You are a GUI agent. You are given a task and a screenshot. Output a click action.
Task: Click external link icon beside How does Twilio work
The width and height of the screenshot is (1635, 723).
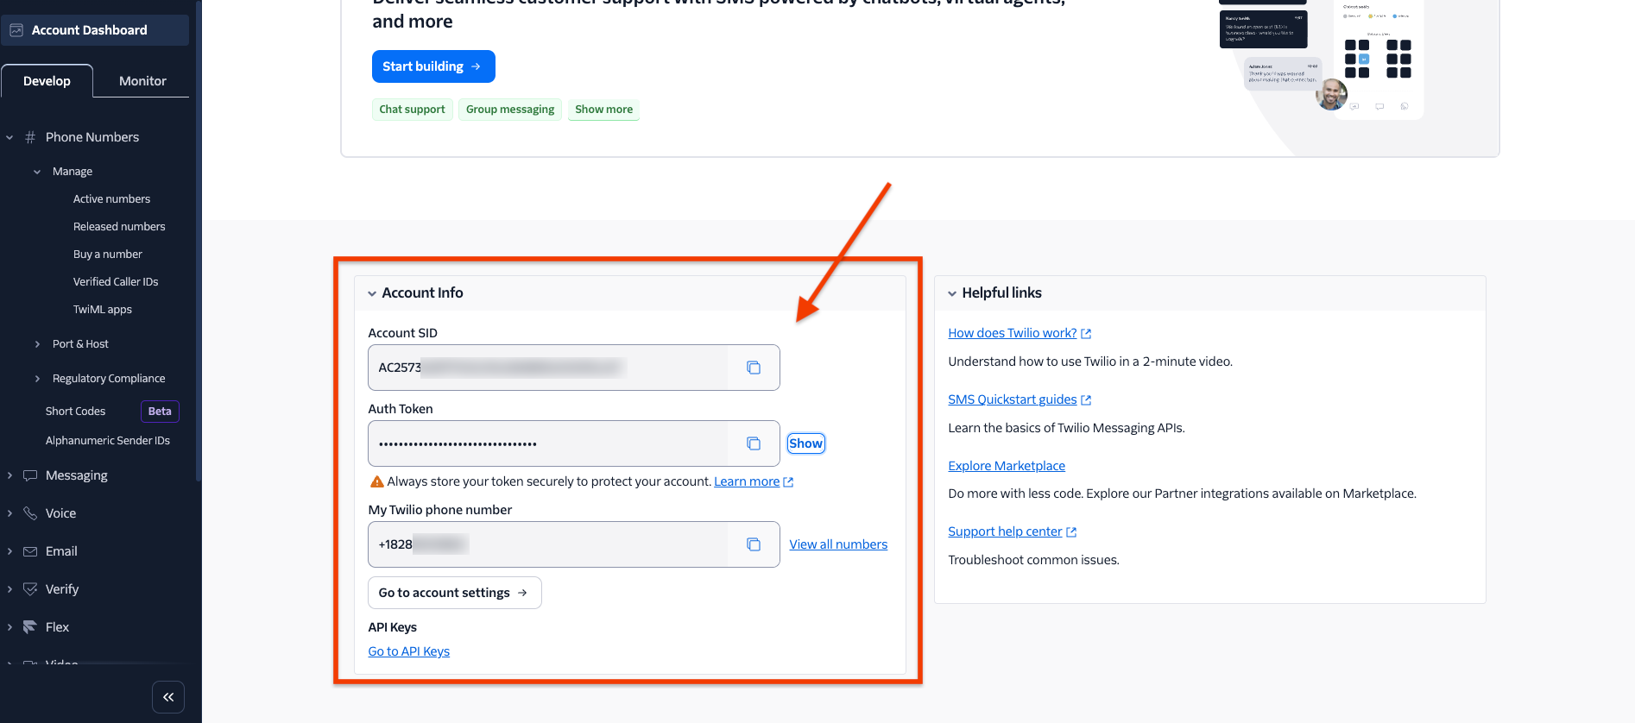(1086, 334)
